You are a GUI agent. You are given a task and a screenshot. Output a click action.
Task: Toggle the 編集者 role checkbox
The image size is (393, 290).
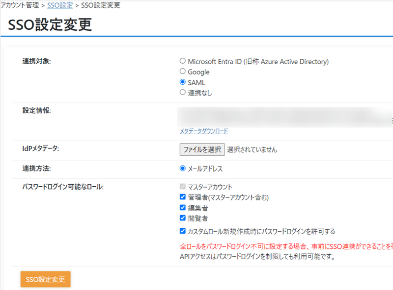tap(183, 208)
